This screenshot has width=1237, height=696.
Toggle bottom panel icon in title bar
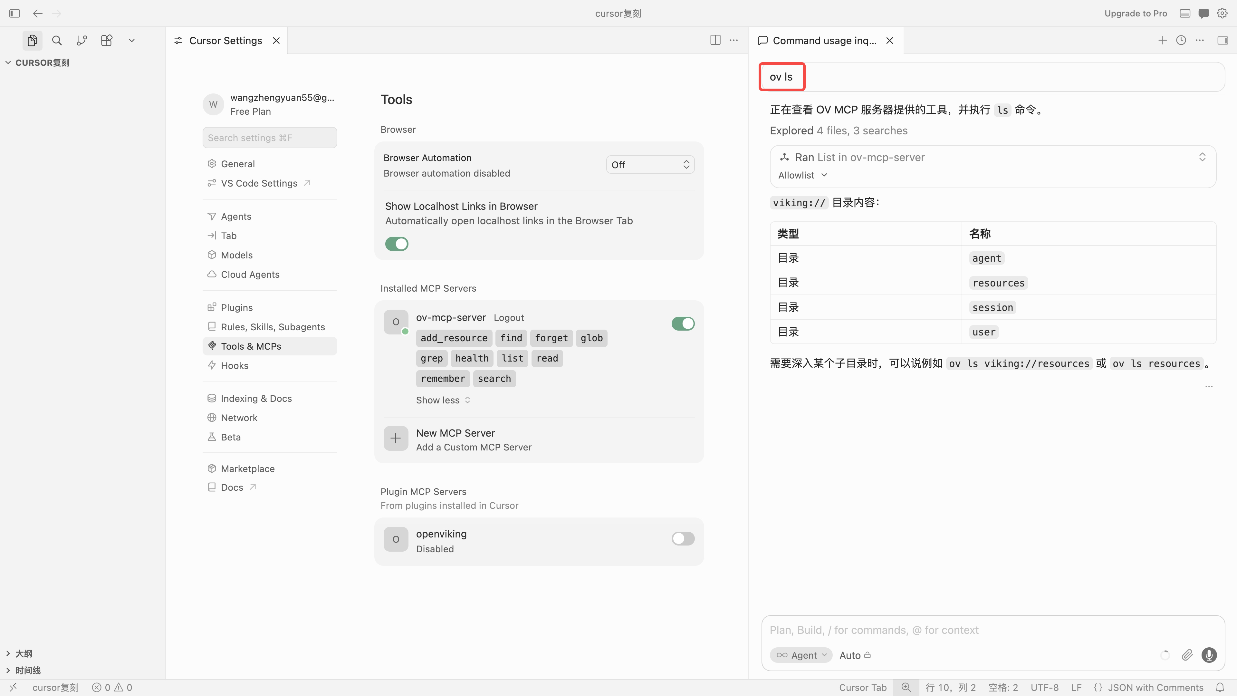tap(1185, 14)
